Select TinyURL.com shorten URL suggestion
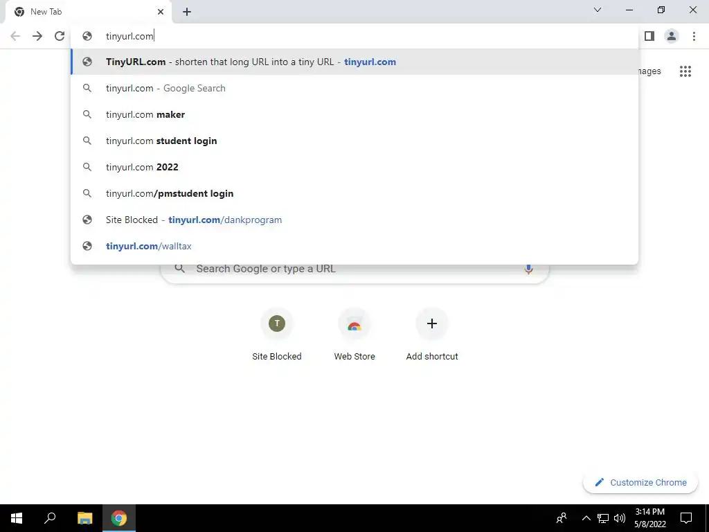Image resolution: width=709 pixels, height=532 pixels. pyautogui.click(x=354, y=62)
